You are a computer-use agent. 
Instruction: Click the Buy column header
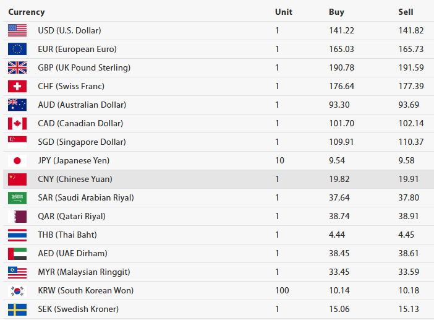(x=336, y=12)
